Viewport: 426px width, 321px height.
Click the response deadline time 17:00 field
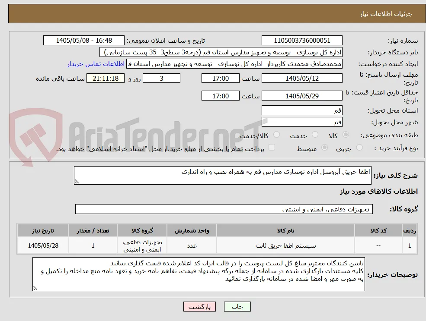220,79
